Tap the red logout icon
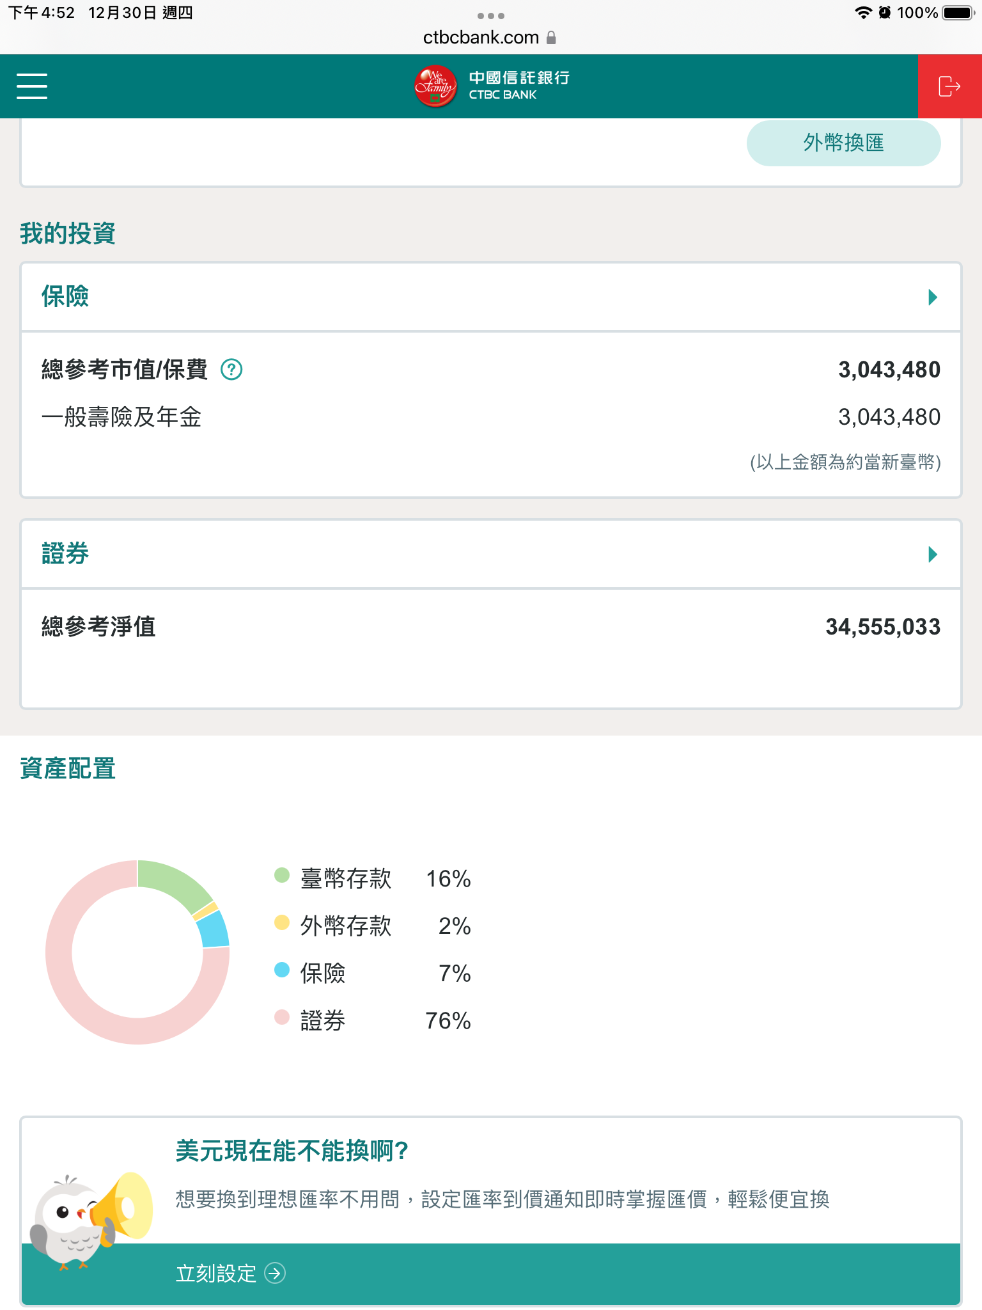 [949, 86]
